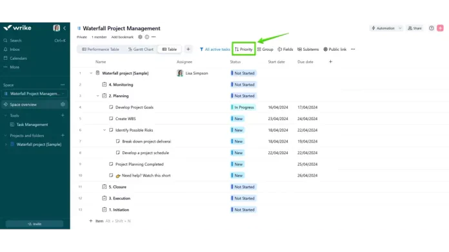Switch to the Gantt Chart tab
The height and width of the screenshot is (252, 449).
pos(141,50)
